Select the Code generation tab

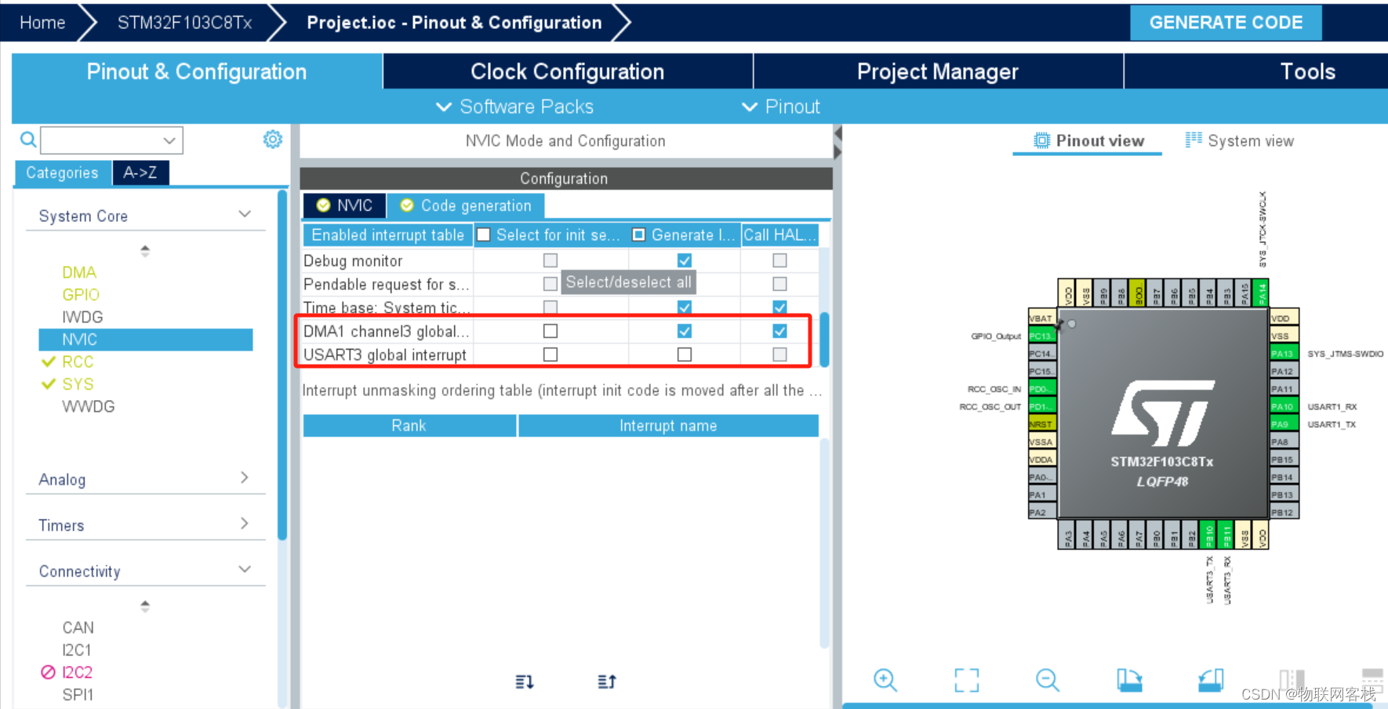[467, 205]
